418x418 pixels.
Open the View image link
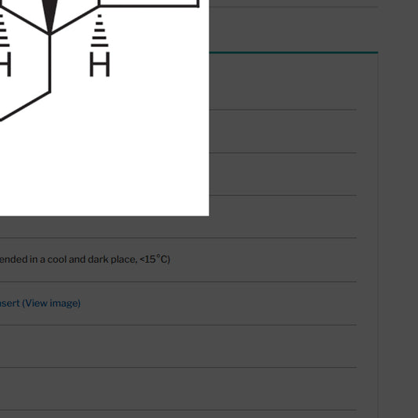tap(51, 303)
